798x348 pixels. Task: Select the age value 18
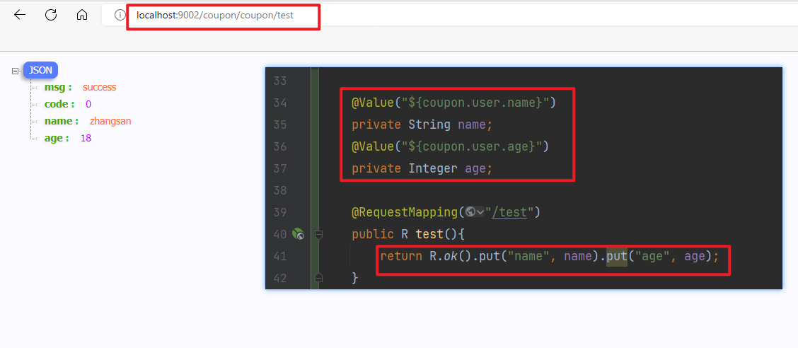pos(86,139)
